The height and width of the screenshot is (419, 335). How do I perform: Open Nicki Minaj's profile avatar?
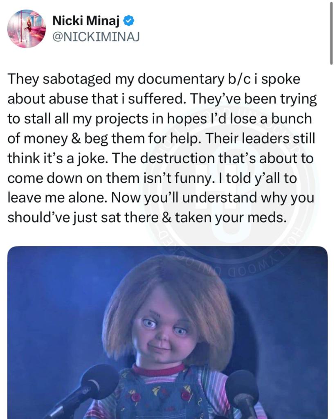(27, 29)
